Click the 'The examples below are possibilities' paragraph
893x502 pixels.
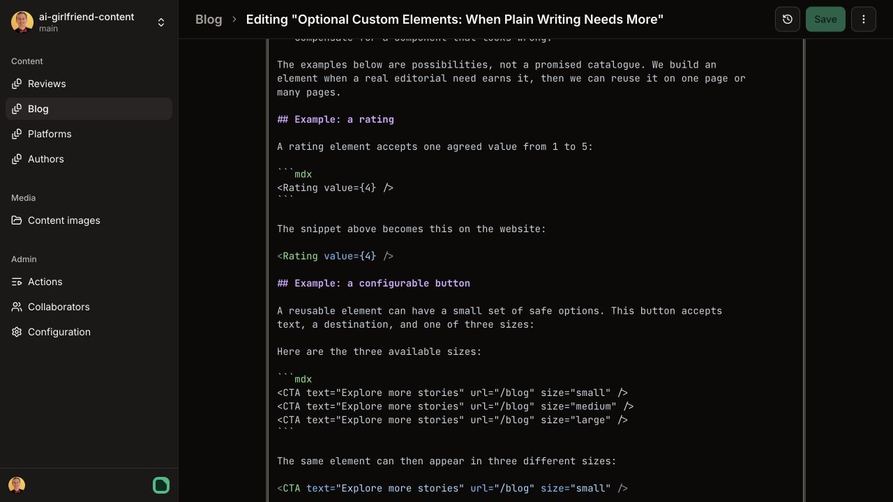tap(511, 78)
